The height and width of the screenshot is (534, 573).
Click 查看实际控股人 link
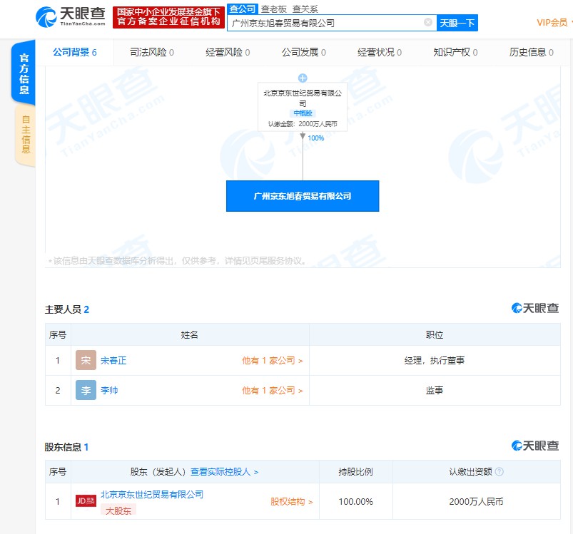[224, 472]
